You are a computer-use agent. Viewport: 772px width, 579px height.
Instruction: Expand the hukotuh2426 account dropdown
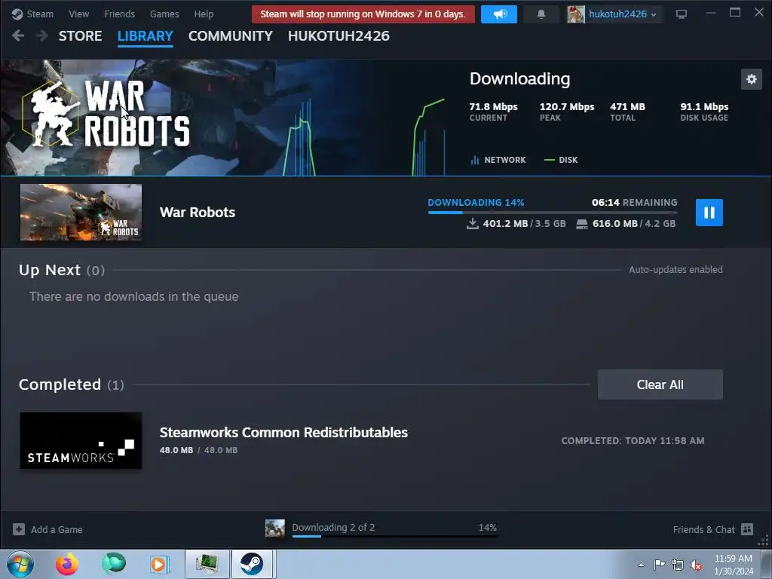[x=622, y=14]
